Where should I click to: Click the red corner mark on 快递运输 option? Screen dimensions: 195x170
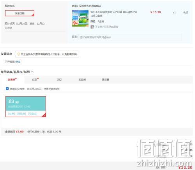pyautogui.click(x=33, y=15)
